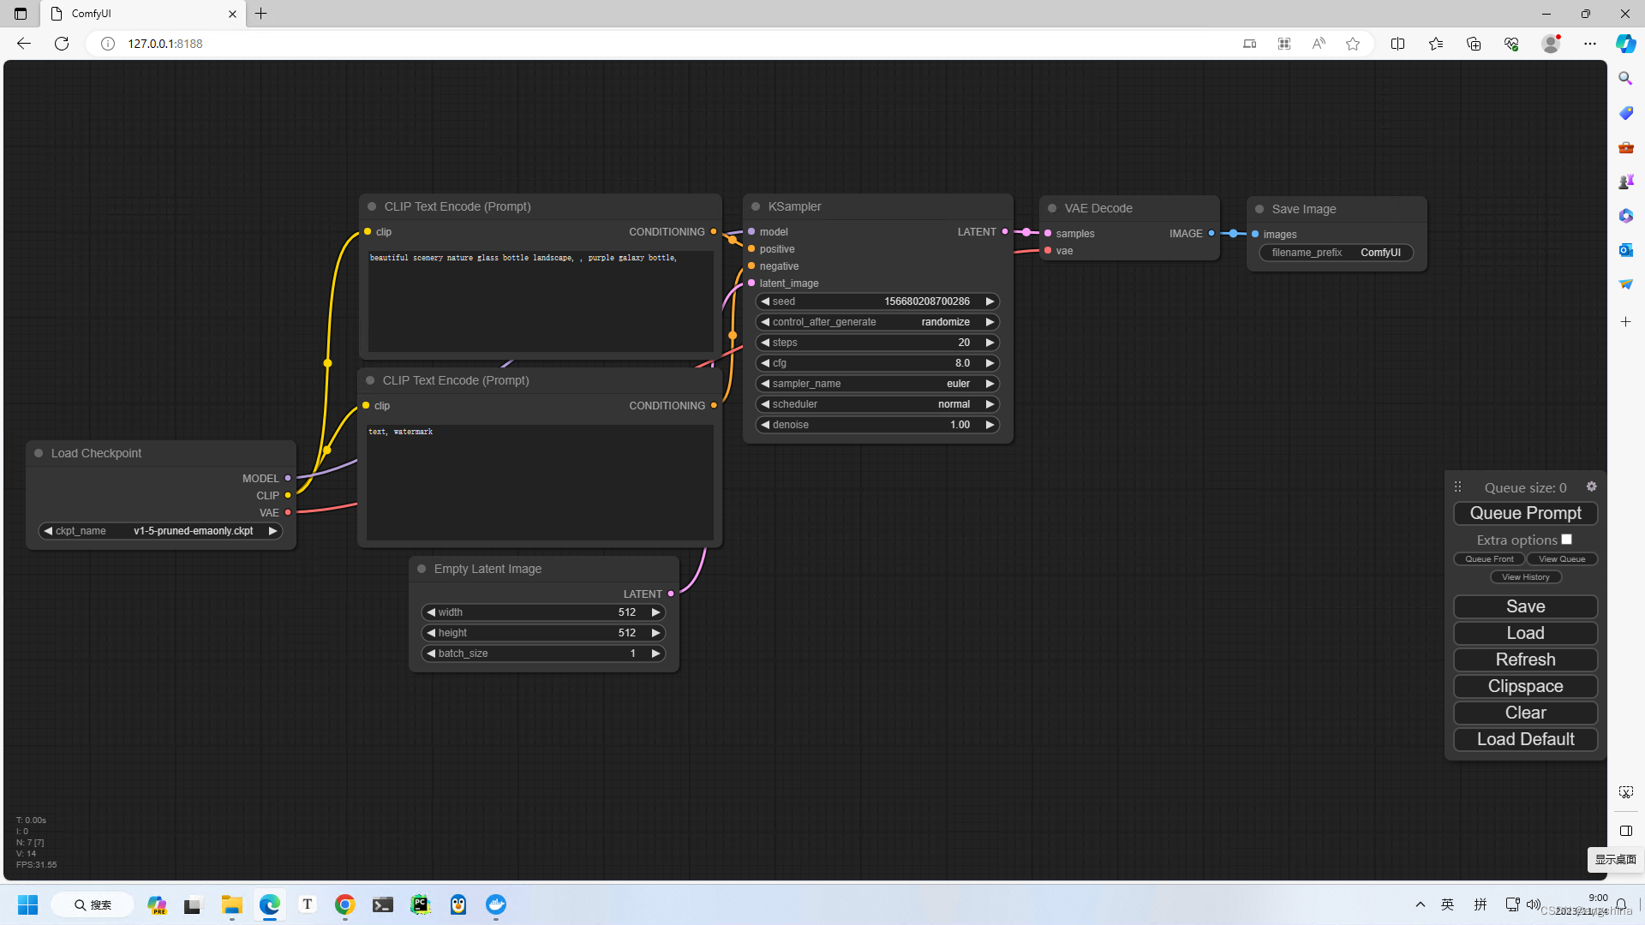Viewport: 1645px width, 925px height.
Task: Collapse the KSampler node via its title dot
Action: (756, 206)
